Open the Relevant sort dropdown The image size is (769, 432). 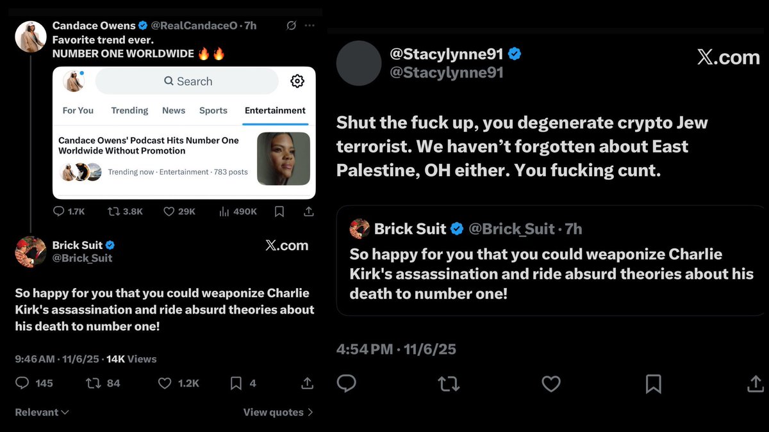tap(42, 412)
